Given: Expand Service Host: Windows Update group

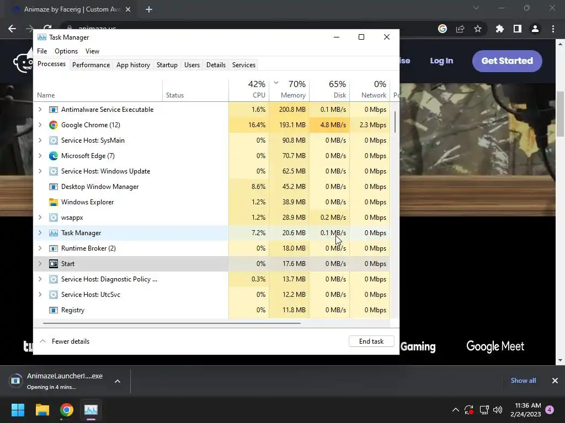Looking at the screenshot, I should coord(40,171).
